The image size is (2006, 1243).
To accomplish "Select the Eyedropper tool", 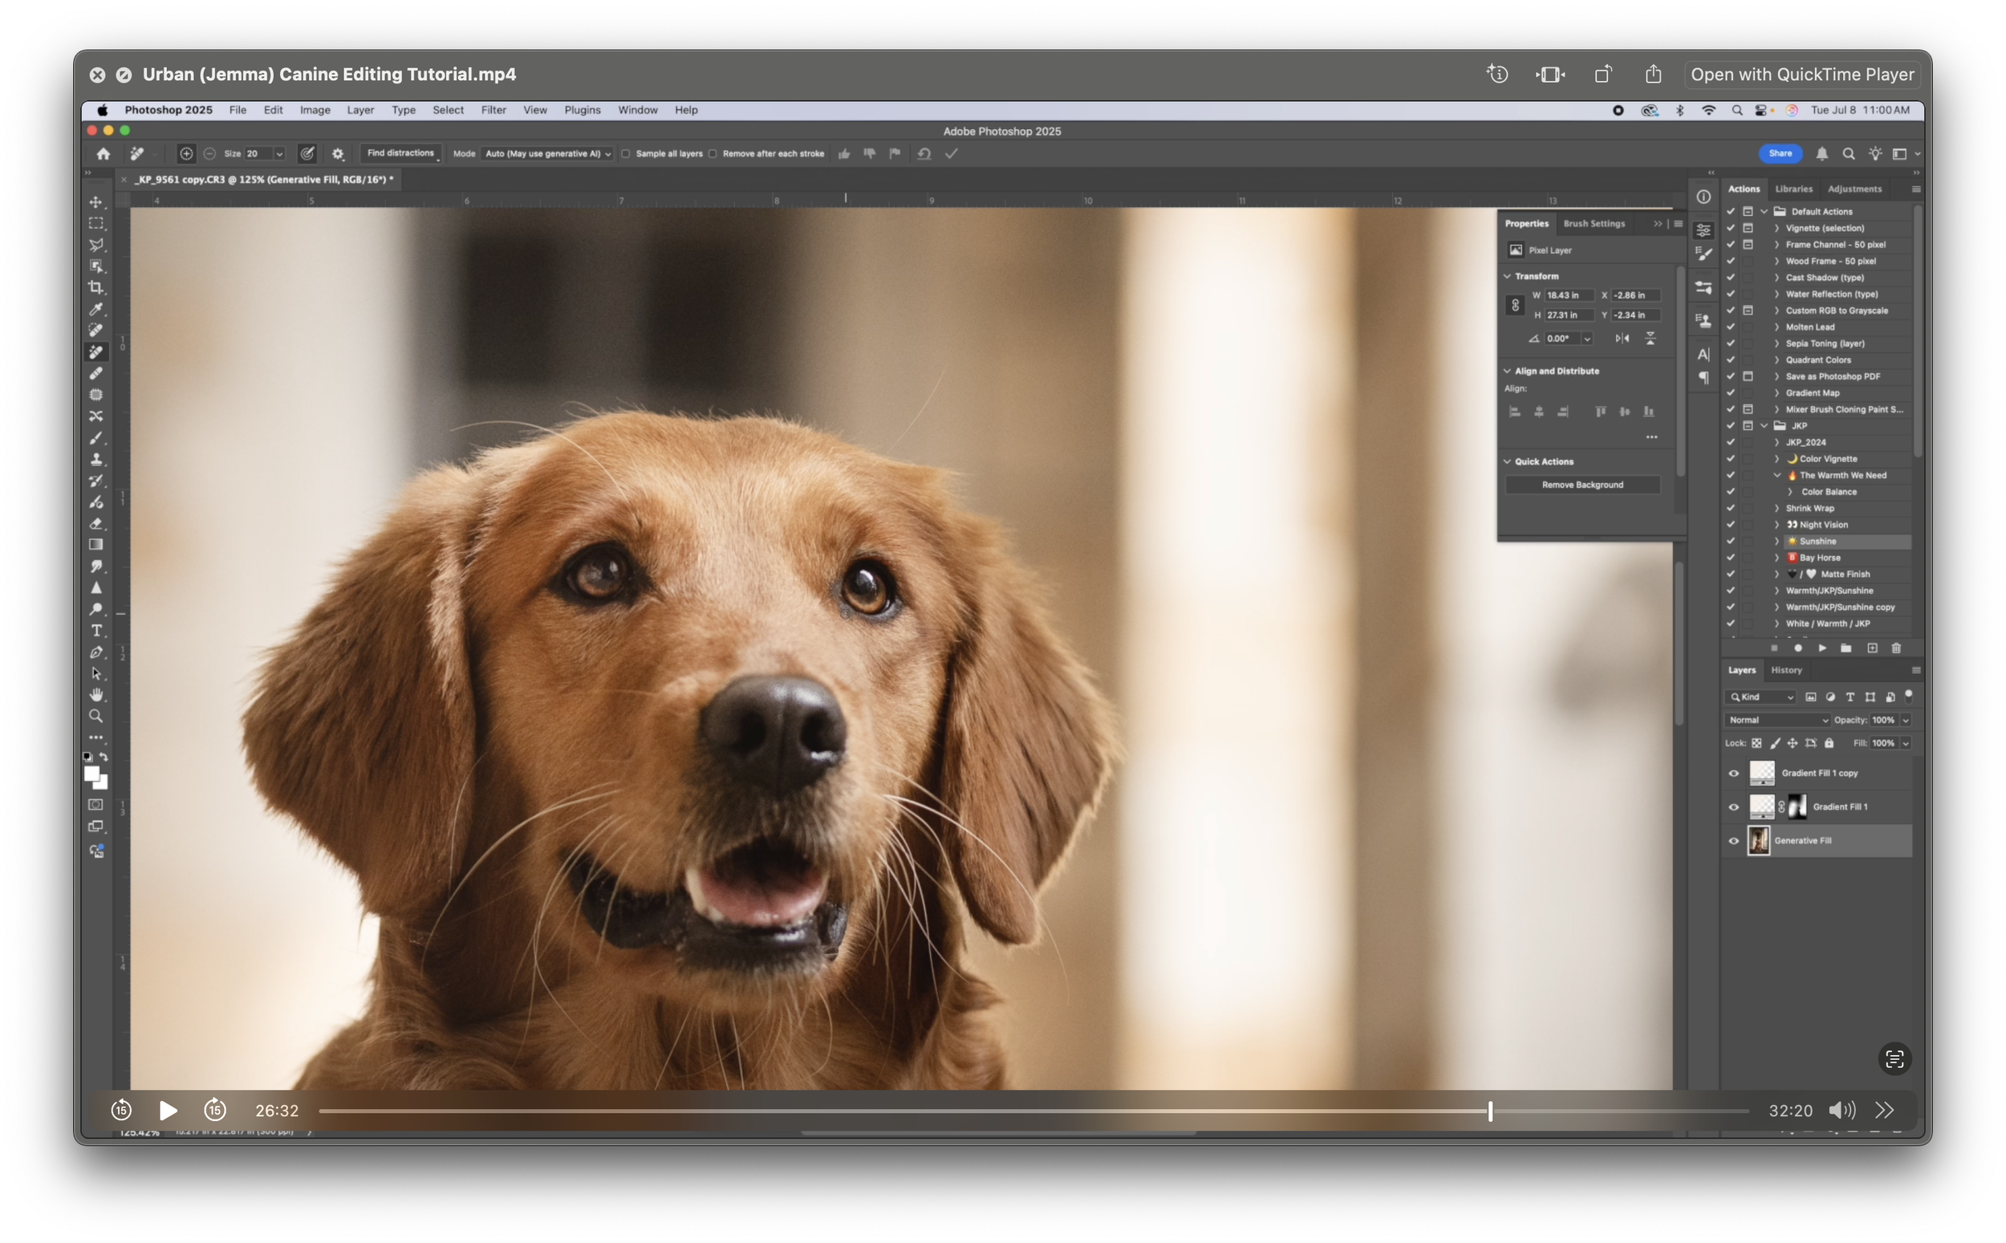I will [96, 309].
